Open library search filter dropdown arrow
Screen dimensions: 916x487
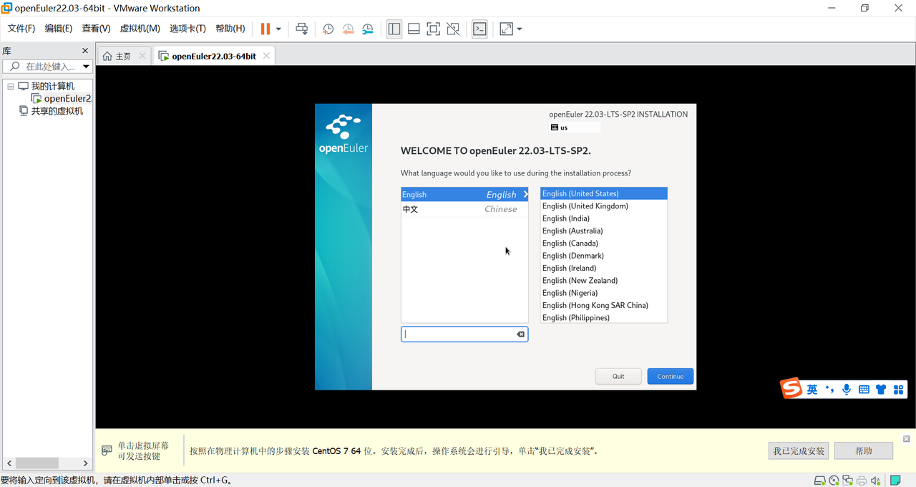pos(86,67)
